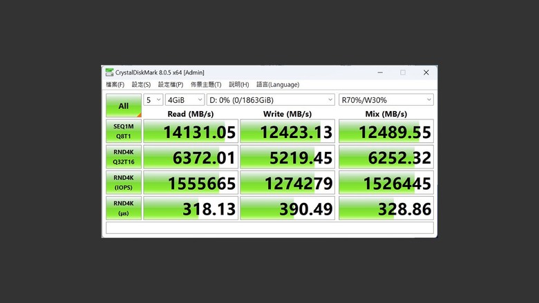Select the write IOPS value 1274279
The image size is (539, 303).
pyautogui.click(x=287, y=182)
